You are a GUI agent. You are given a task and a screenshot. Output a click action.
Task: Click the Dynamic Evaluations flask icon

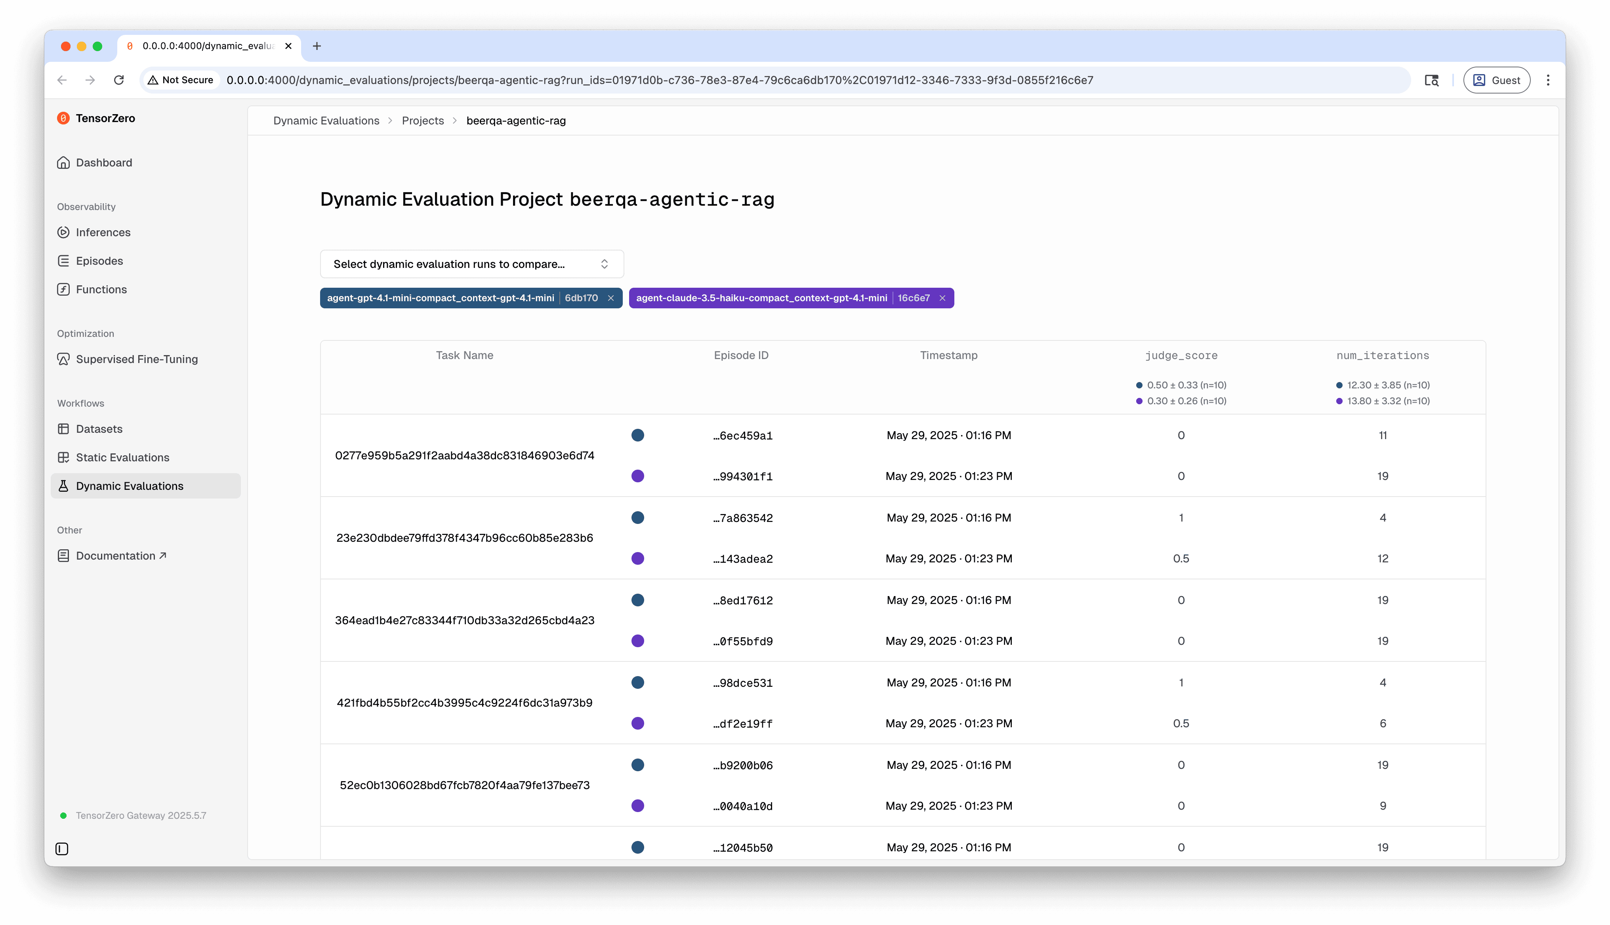[63, 485]
